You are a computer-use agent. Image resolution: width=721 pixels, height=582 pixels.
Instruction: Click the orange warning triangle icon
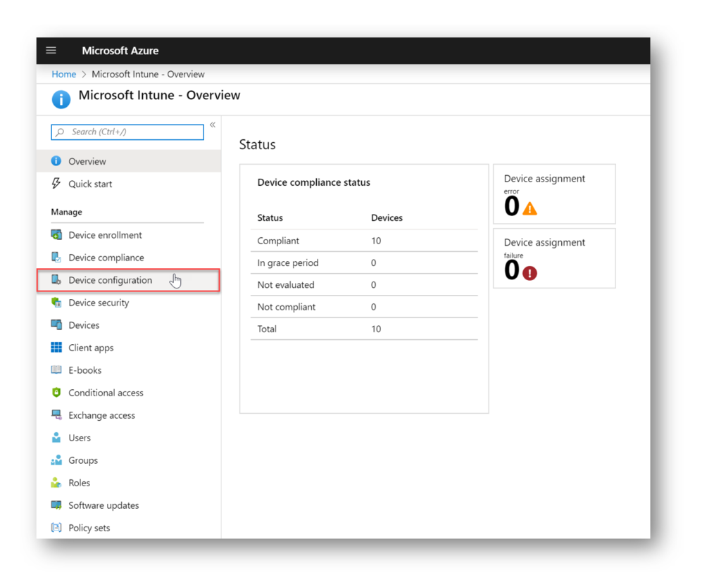point(529,209)
